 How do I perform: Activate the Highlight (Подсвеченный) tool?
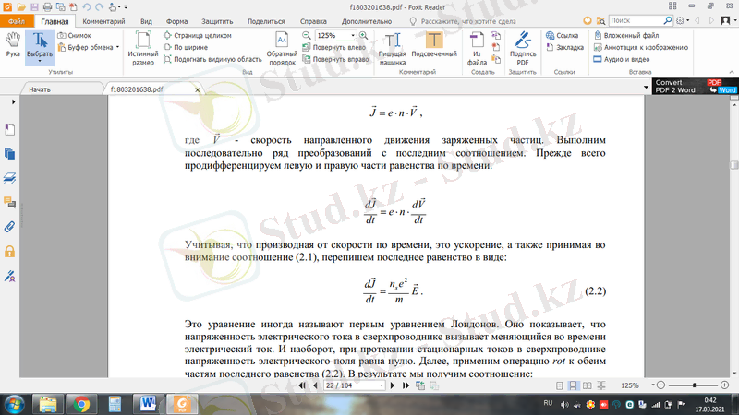pyautogui.click(x=435, y=46)
